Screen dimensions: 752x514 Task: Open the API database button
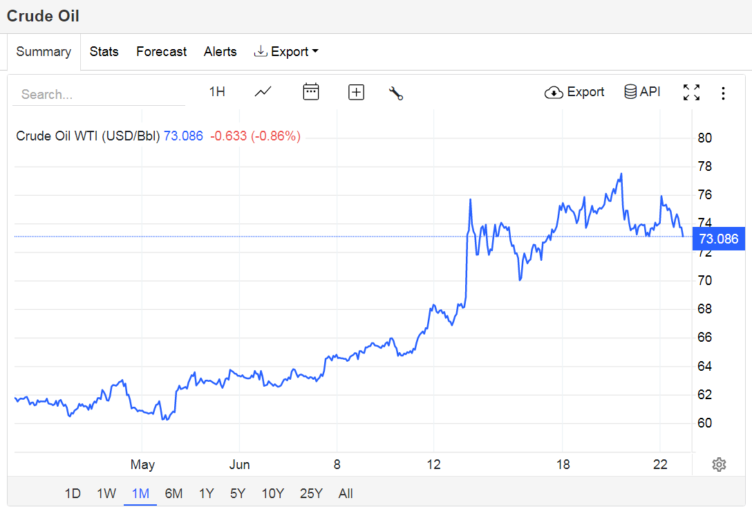point(642,92)
